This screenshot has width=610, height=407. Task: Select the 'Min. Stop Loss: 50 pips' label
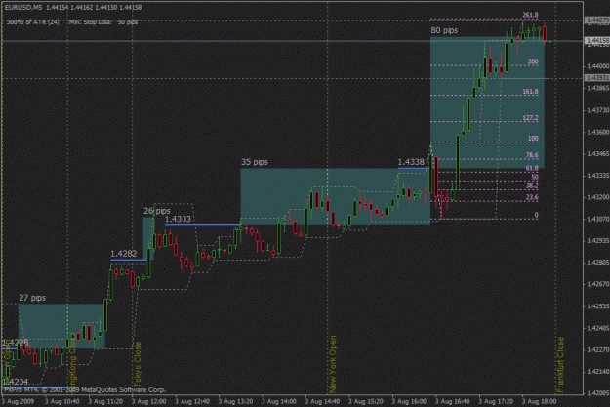click(x=103, y=22)
